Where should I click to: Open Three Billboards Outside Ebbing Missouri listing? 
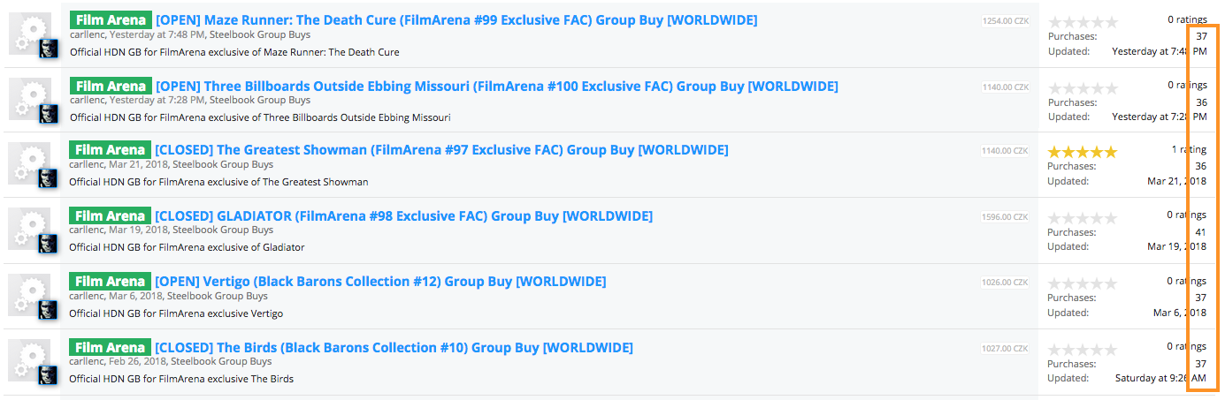497,87
